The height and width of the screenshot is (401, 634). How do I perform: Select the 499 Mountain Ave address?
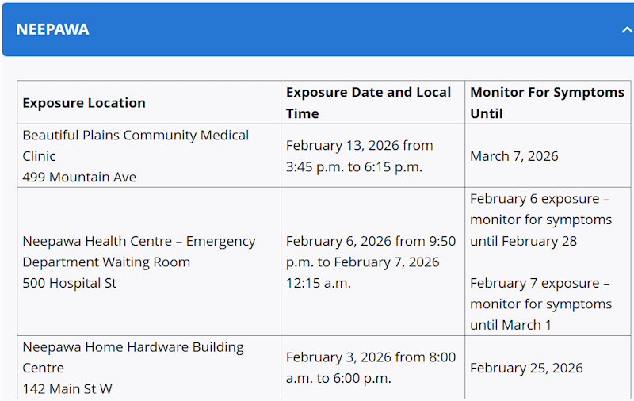point(79,178)
